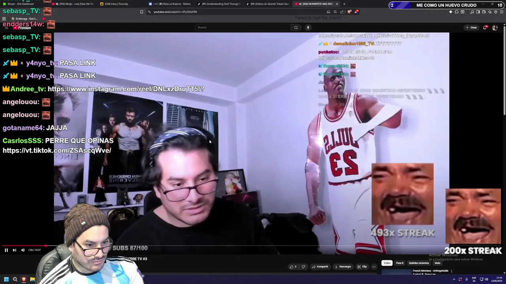Open the music note media control

pyautogui.click(x=472, y=12)
